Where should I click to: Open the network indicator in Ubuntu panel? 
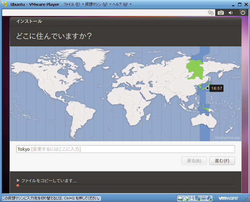211,13
